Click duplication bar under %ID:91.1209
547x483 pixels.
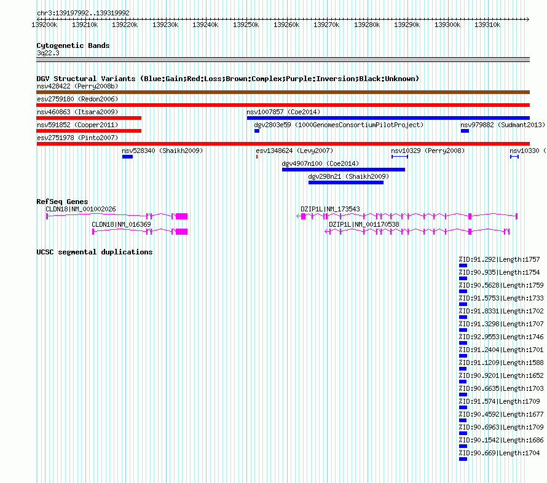[x=463, y=369]
